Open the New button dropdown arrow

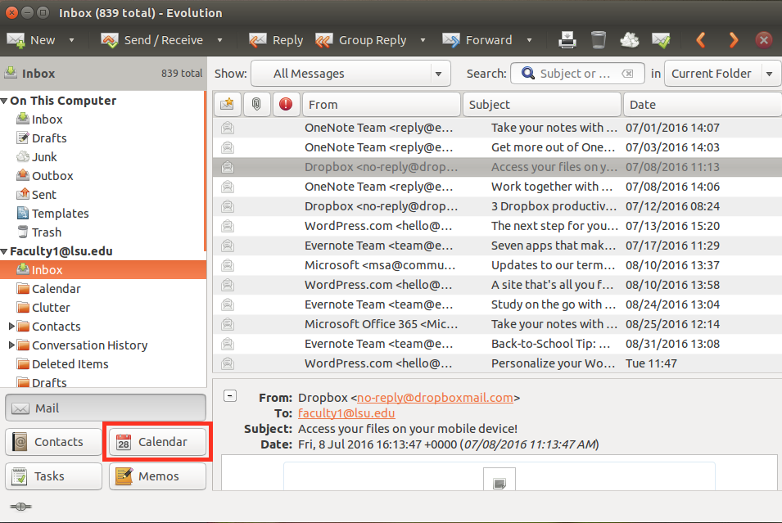point(71,40)
